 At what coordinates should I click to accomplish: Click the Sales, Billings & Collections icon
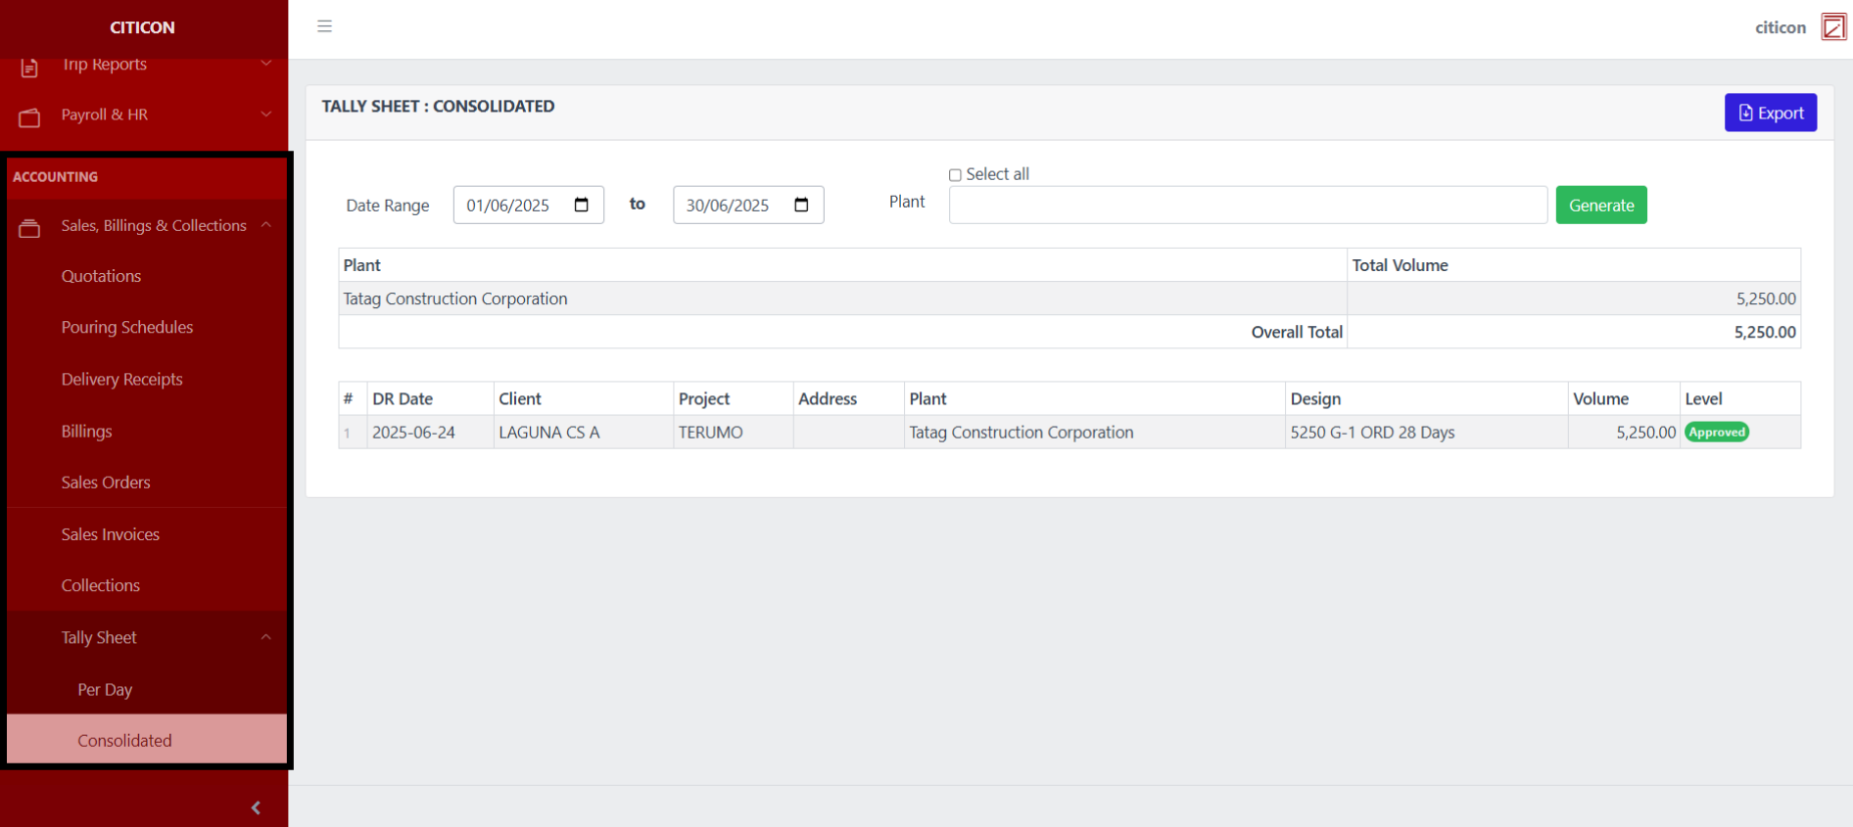point(29,228)
